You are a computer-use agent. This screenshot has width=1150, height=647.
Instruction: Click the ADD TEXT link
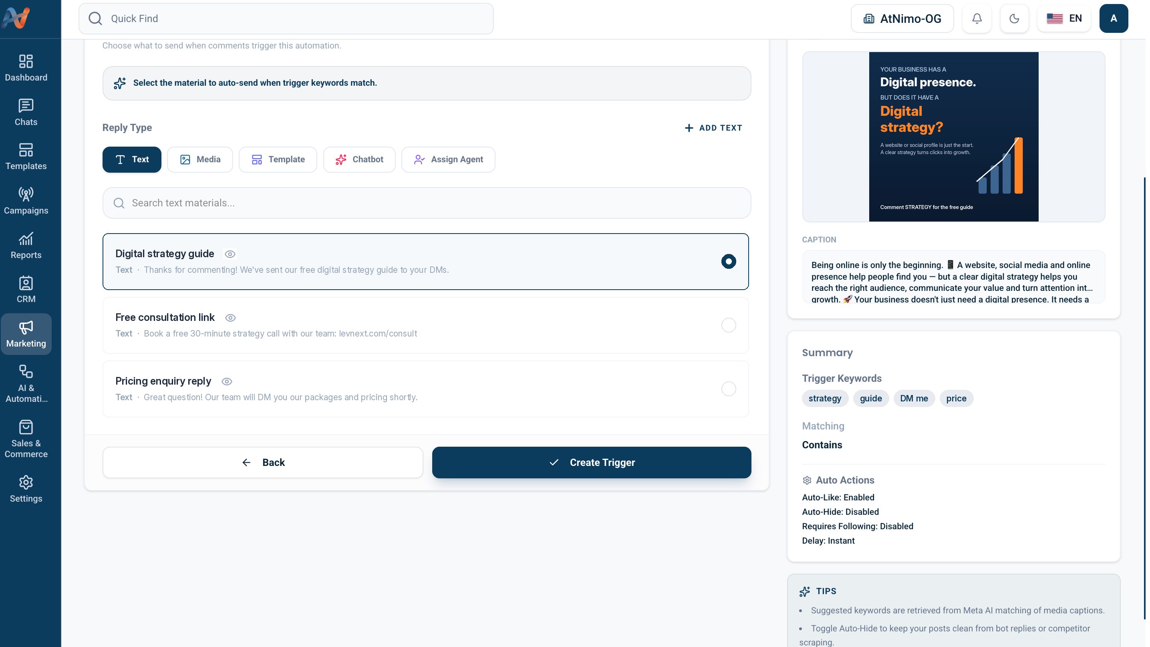coord(713,128)
